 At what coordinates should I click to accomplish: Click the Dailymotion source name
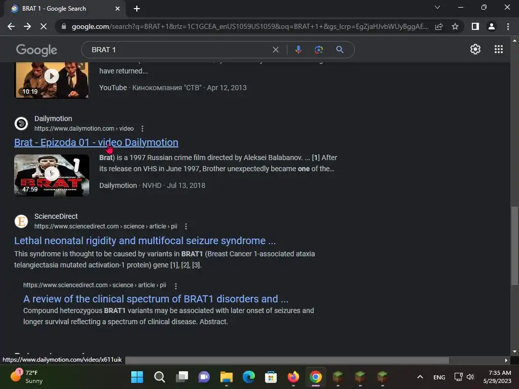(x=53, y=119)
